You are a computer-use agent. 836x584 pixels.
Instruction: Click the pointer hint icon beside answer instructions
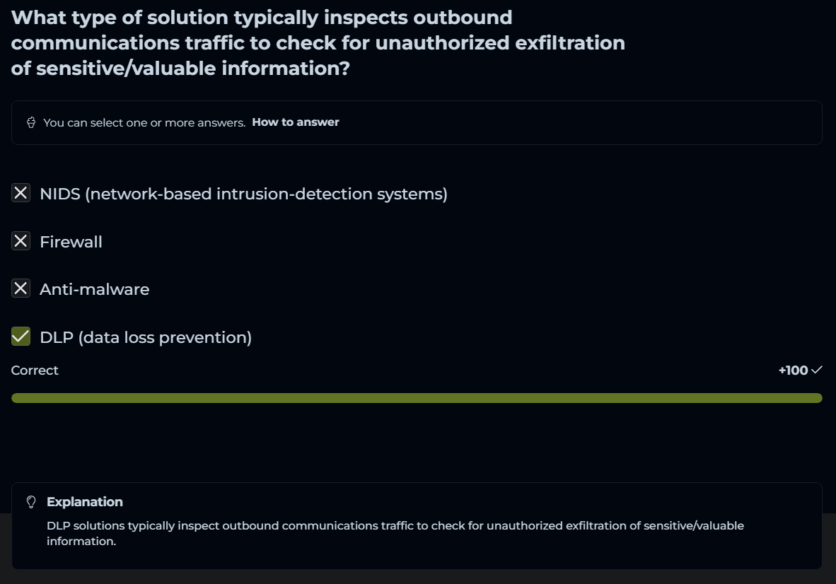[31, 122]
